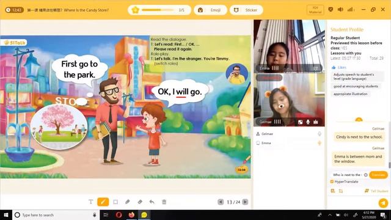This screenshot has width=391, height=220.
Task: Open the Windows Start menu
Action: click(x=6, y=215)
